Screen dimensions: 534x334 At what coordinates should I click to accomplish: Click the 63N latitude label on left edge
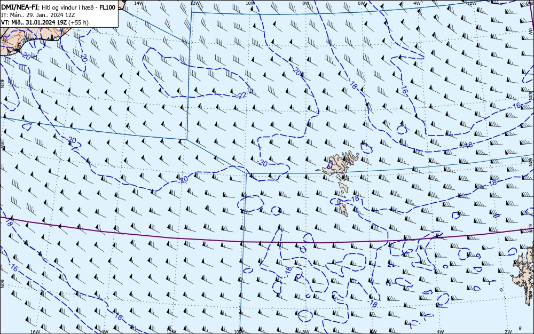click(2, 84)
